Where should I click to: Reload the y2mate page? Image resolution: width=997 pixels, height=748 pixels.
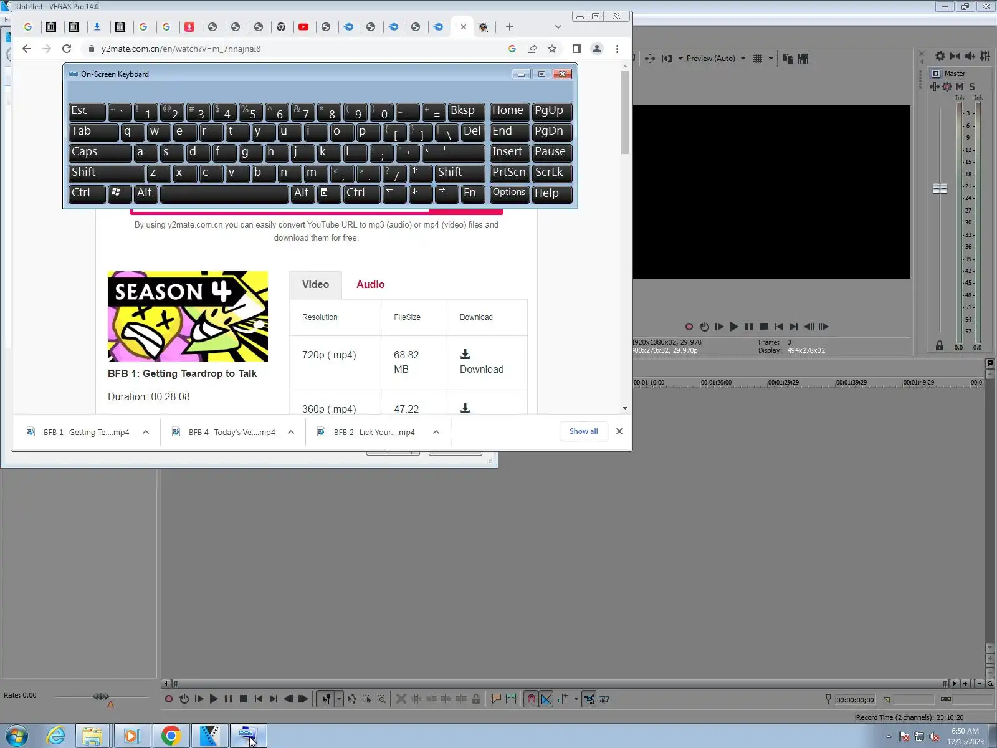[67, 49]
